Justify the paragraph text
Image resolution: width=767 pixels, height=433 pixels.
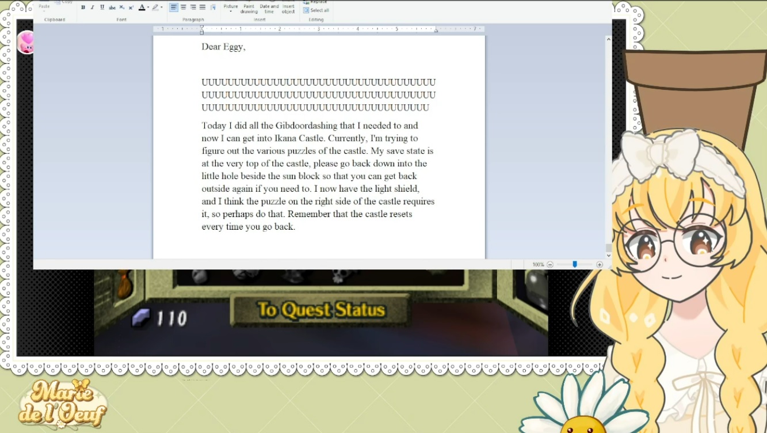pyautogui.click(x=203, y=7)
